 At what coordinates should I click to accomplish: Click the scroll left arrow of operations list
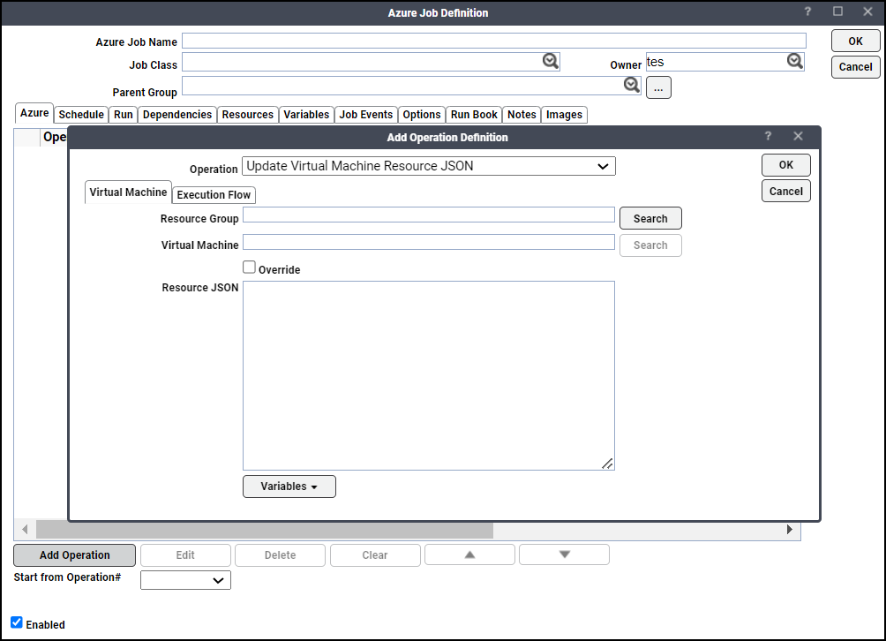pyautogui.click(x=25, y=530)
